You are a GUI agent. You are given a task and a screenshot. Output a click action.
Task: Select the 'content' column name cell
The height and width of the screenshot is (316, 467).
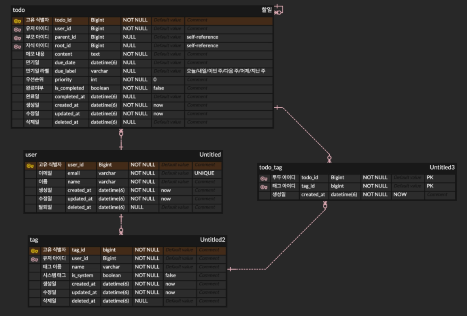click(x=63, y=54)
